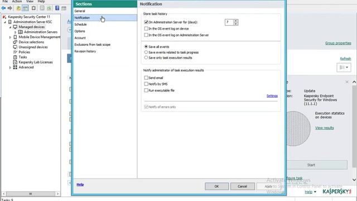Open the Help menu in menu bar

41,1
